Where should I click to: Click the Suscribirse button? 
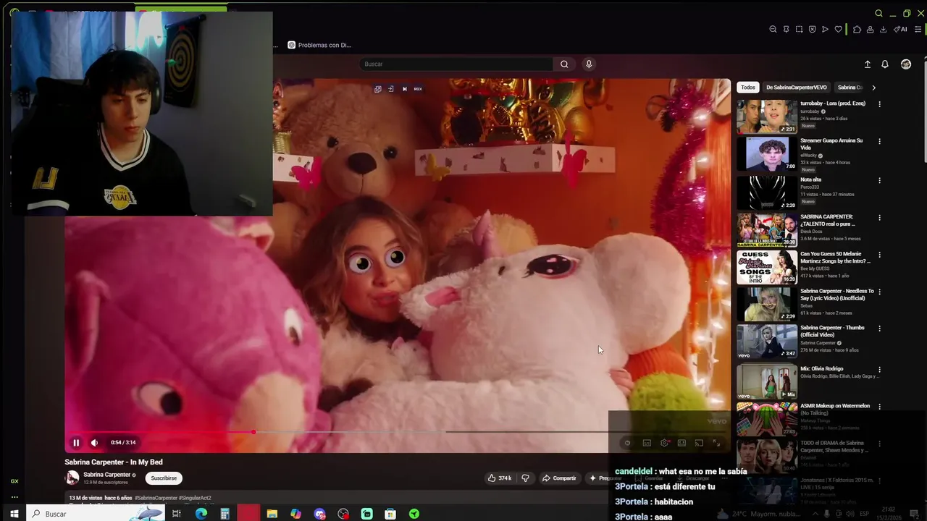[x=164, y=478]
